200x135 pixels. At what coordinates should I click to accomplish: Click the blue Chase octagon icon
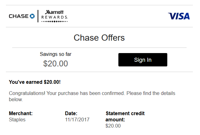[x=32, y=16]
